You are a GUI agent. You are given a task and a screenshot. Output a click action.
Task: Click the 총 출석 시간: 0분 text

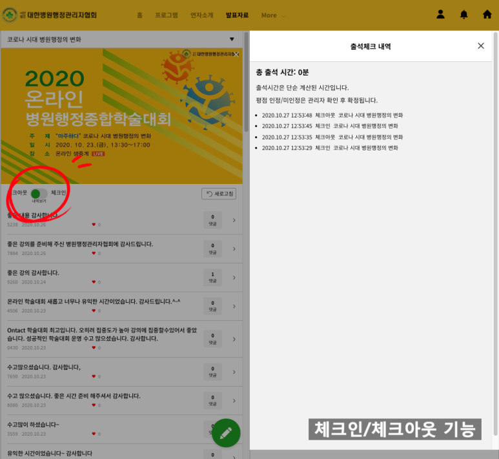282,72
